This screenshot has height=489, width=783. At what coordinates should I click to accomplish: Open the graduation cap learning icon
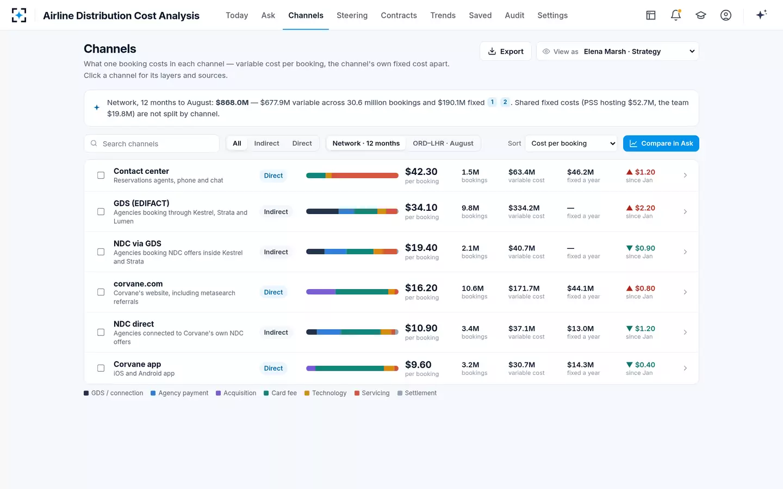(701, 15)
